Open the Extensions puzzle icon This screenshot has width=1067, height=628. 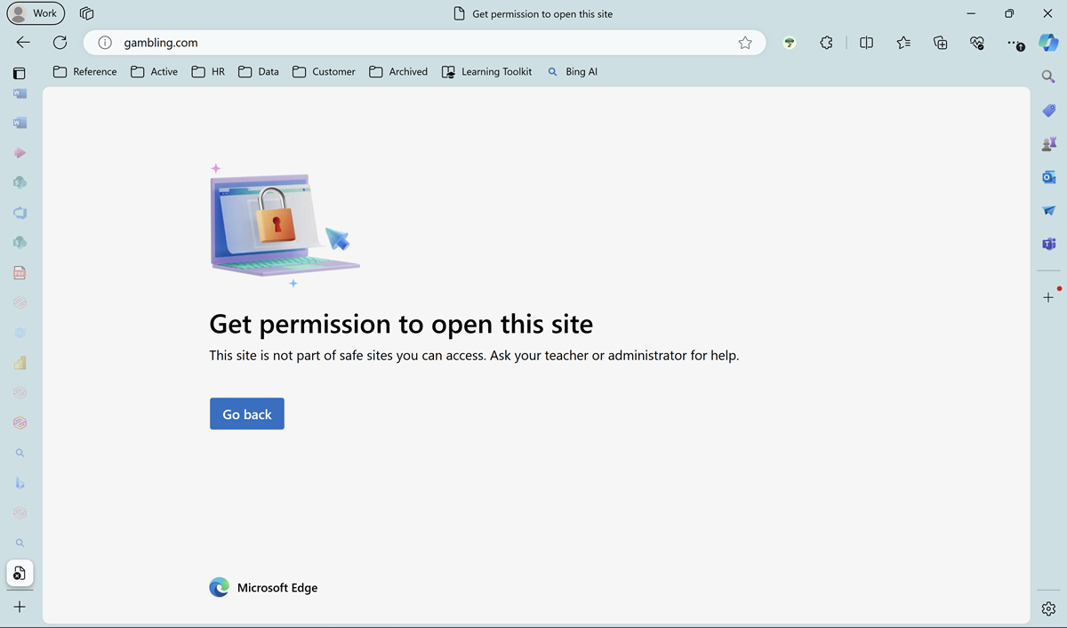coord(826,42)
